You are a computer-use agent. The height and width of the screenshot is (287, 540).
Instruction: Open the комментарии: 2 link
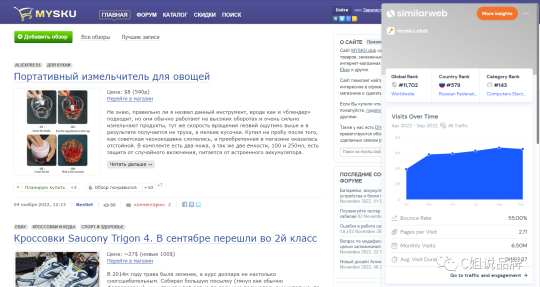click(x=152, y=204)
